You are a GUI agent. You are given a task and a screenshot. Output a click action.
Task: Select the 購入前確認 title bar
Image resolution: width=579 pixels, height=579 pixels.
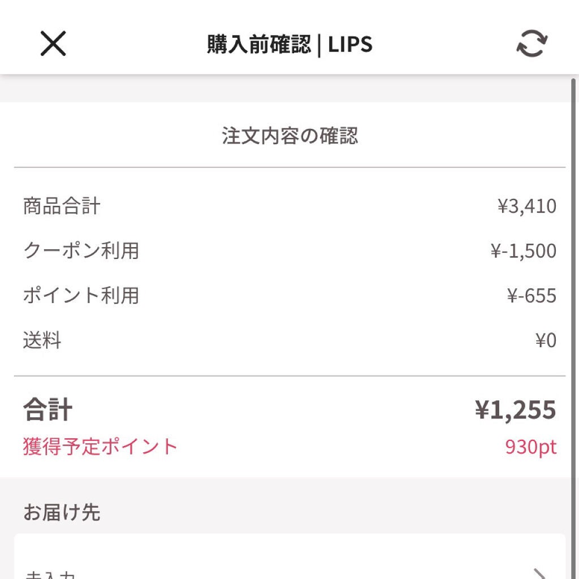click(x=289, y=44)
